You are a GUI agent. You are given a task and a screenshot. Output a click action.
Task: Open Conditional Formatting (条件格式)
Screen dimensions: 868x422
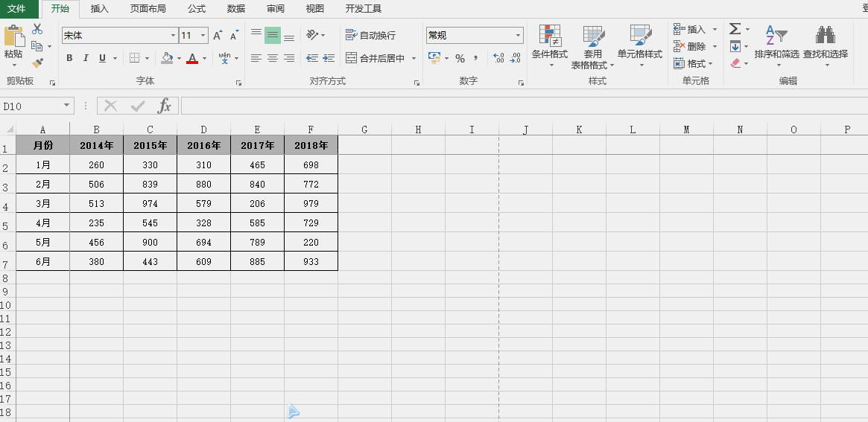pyautogui.click(x=550, y=46)
